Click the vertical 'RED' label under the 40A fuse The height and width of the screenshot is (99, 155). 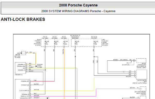[54, 50]
